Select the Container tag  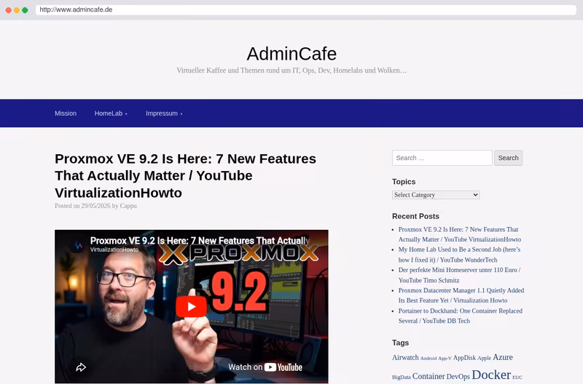coord(429,376)
